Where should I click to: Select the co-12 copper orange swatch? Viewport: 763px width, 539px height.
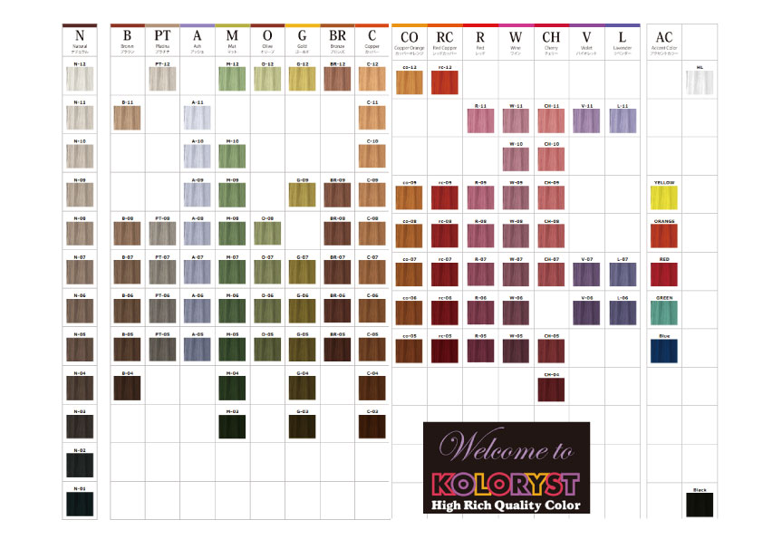click(409, 82)
